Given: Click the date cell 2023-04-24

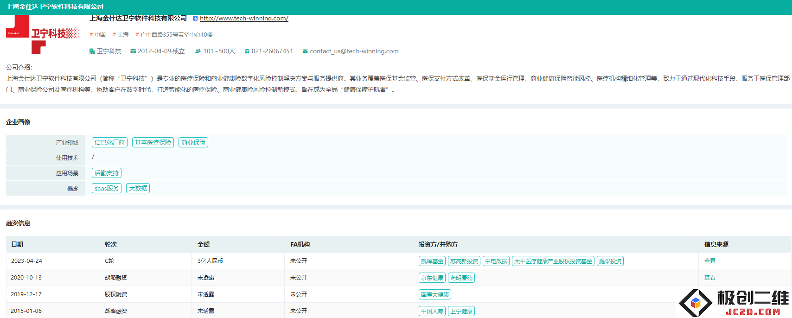Looking at the screenshot, I should click(x=26, y=261).
